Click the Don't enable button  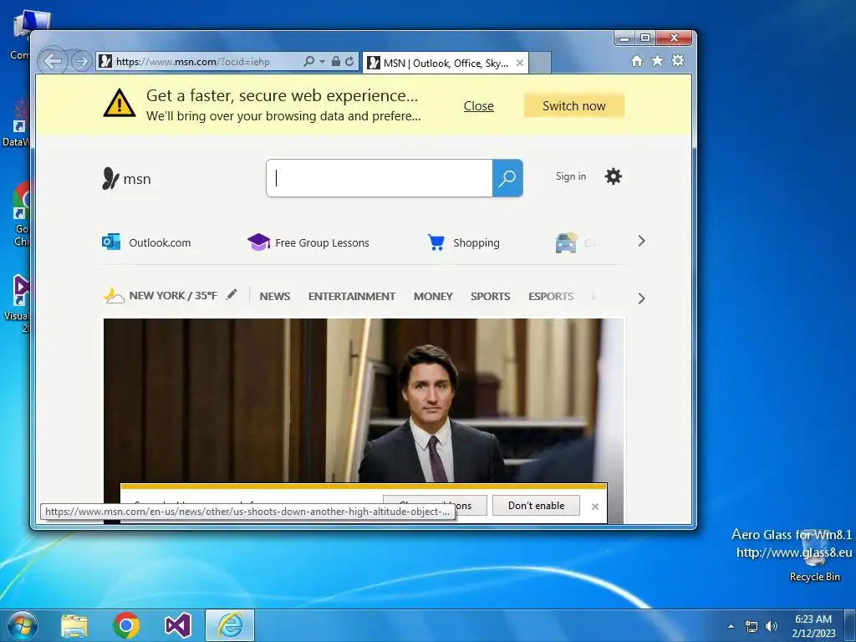(x=536, y=506)
